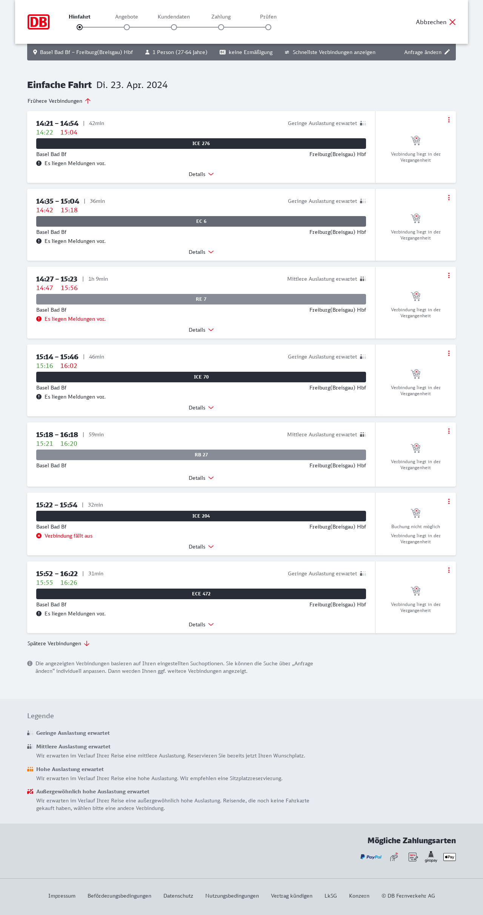
Task: Click Abbrechen to cancel booking
Action: point(436,22)
